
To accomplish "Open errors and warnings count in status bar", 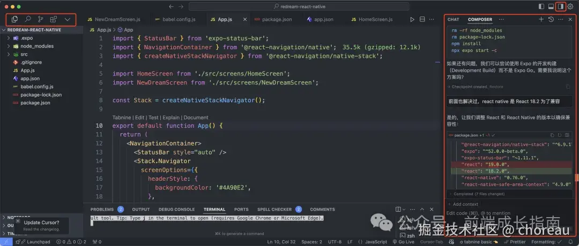I will [x=71, y=242].
